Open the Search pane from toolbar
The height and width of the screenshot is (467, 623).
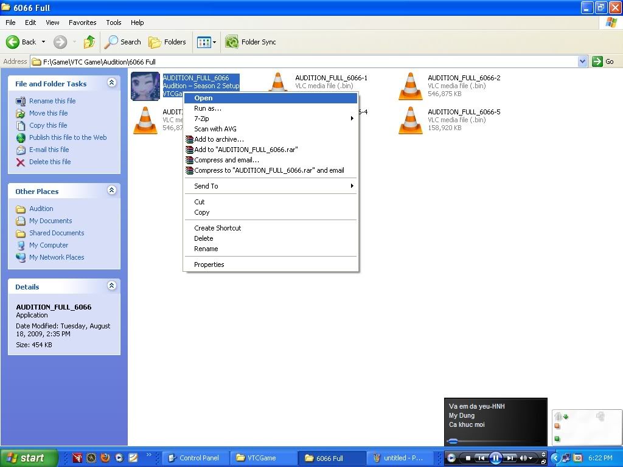[x=123, y=42]
